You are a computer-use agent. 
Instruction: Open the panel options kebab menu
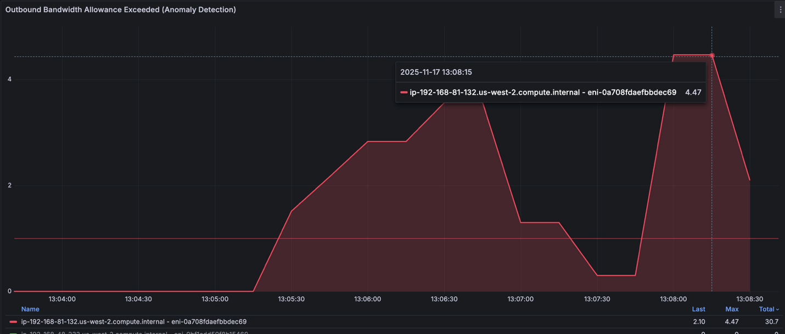[x=780, y=9]
